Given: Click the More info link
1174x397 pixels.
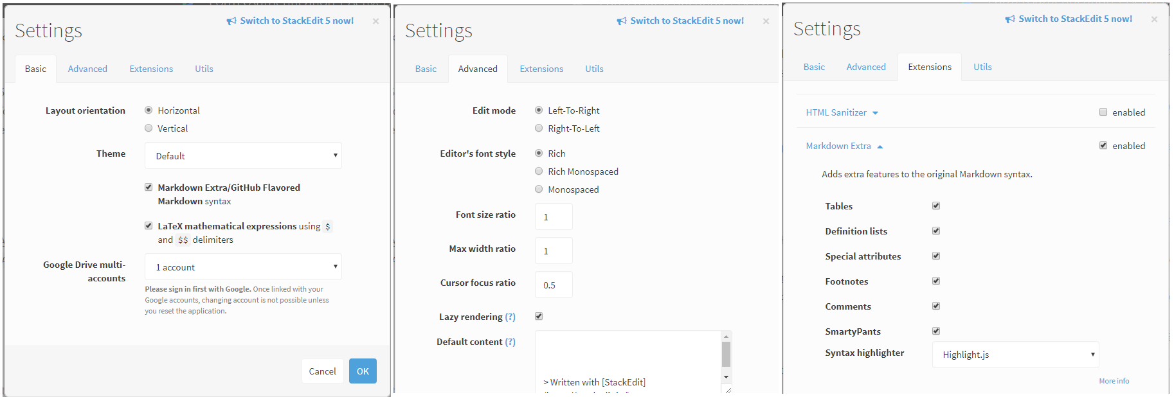Looking at the screenshot, I should point(1114,380).
